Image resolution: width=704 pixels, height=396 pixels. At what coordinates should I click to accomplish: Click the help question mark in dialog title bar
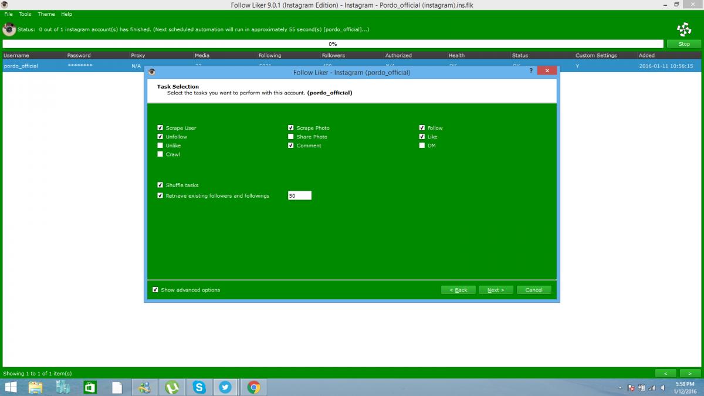pos(532,70)
